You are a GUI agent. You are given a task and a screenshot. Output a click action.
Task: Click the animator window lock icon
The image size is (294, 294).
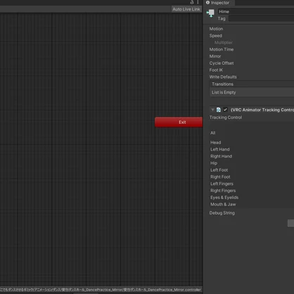point(192,2)
